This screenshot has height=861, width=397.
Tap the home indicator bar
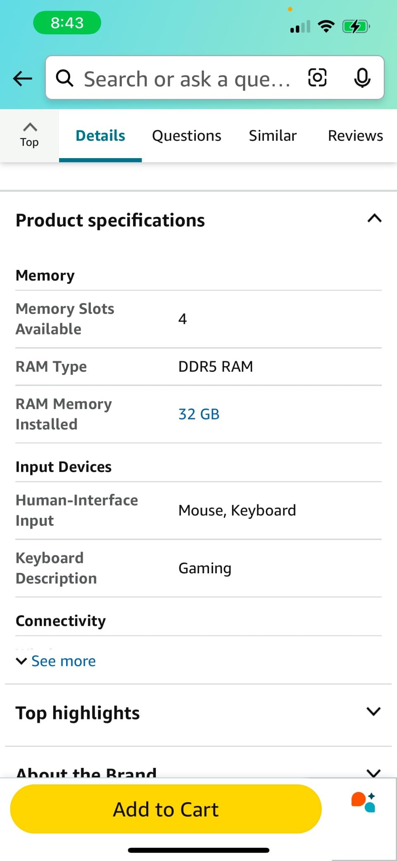tap(198, 848)
